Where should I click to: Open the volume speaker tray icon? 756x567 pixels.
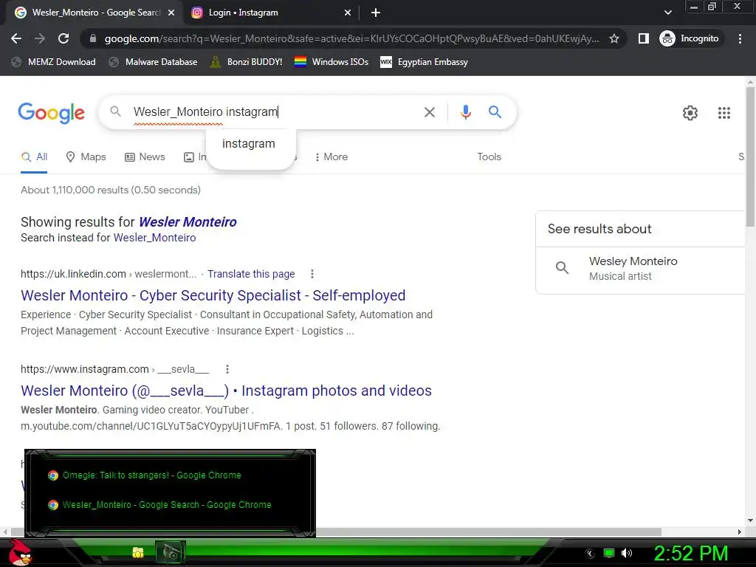pyautogui.click(x=626, y=553)
